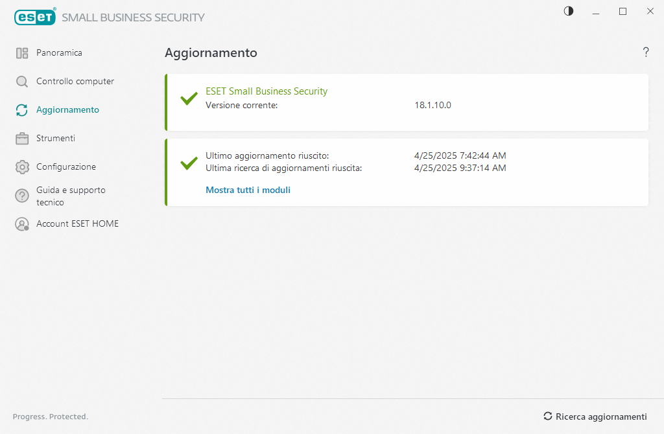Open Configurazione settings page

tap(66, 167)
